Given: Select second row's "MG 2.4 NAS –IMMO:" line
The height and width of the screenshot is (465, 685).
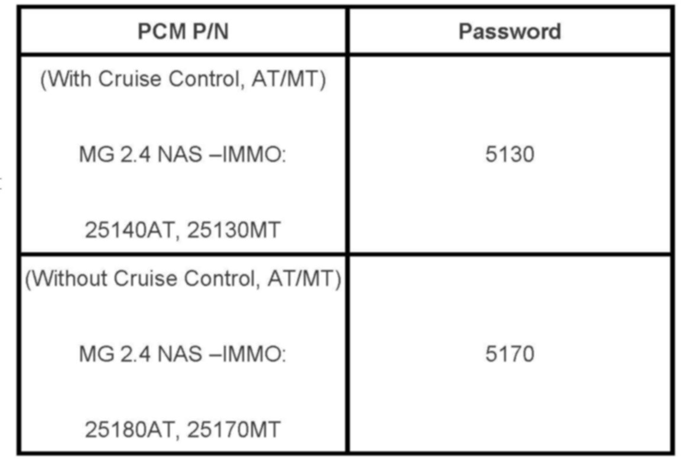Looking at the screenshot, I should 183,355.
